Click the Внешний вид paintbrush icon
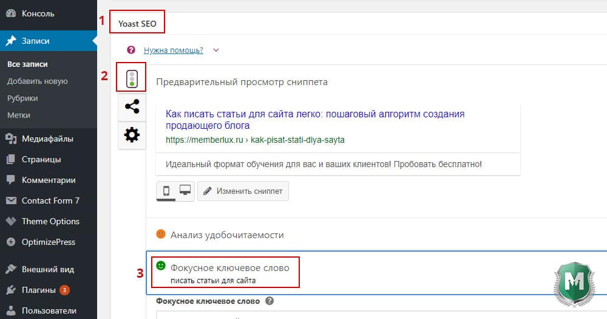Screen dimensions: 607x319 pos(11,269)
